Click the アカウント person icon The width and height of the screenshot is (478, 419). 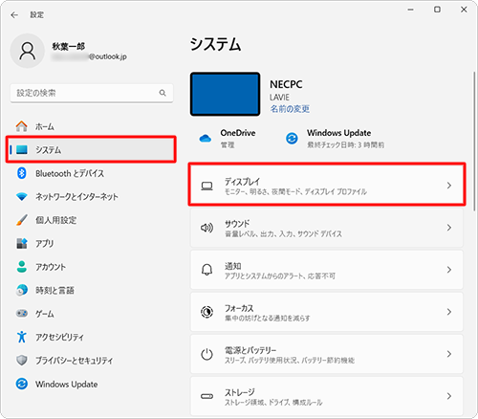point(22,267)
